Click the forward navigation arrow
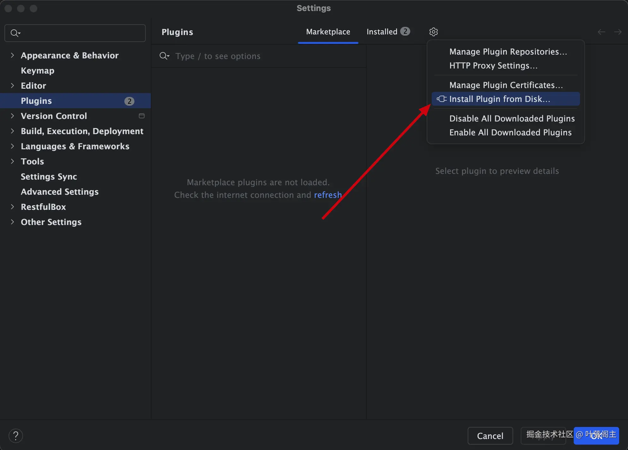 (618, 32)
